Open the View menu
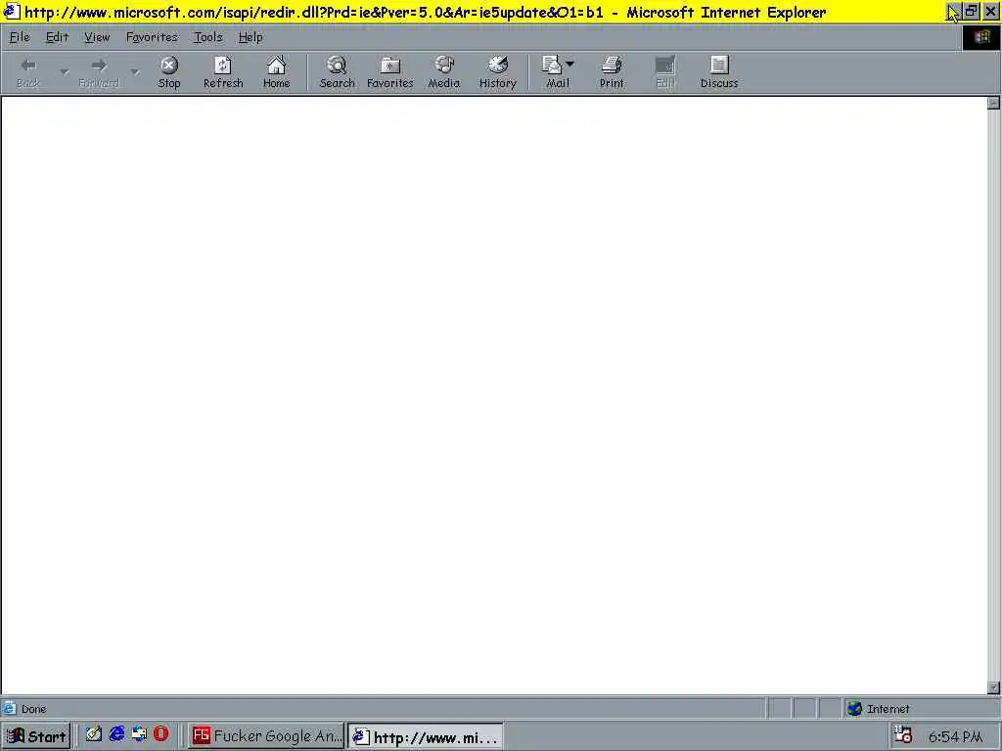Viewport: 1002px width, 751px height. point(97,37)
